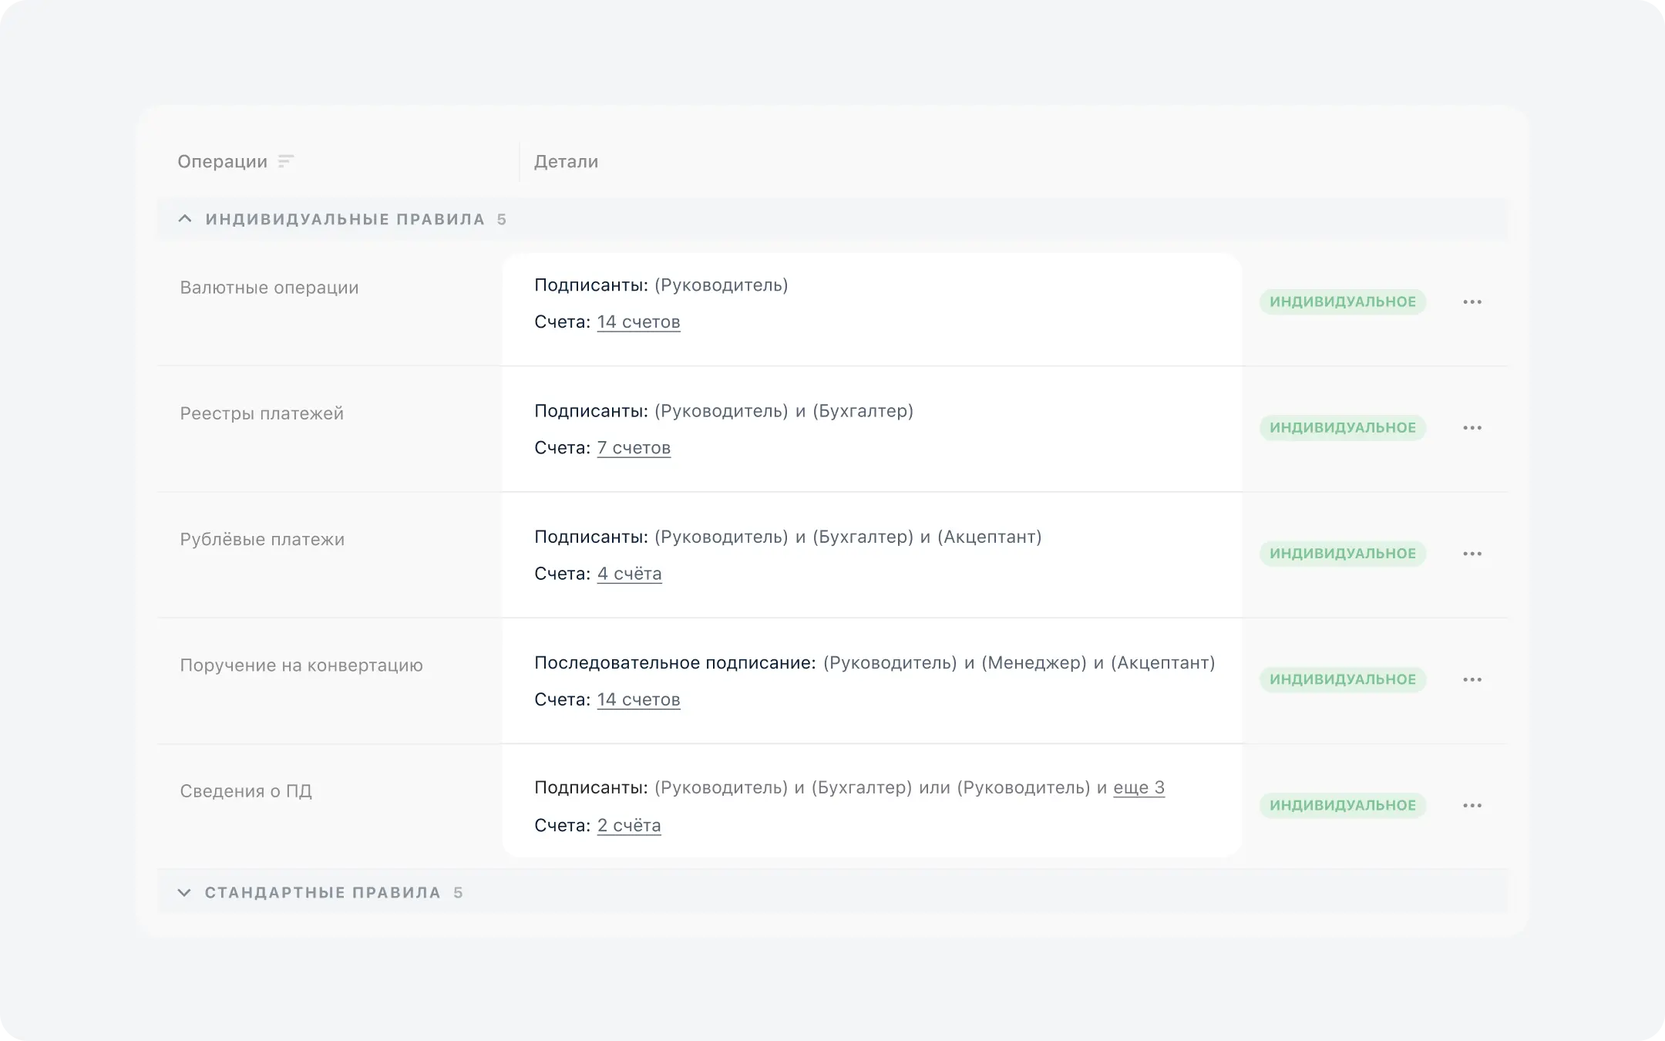Click Индивидуальное badge in Реестры платежей row

pyautogui.click(x=1342, y=427)
